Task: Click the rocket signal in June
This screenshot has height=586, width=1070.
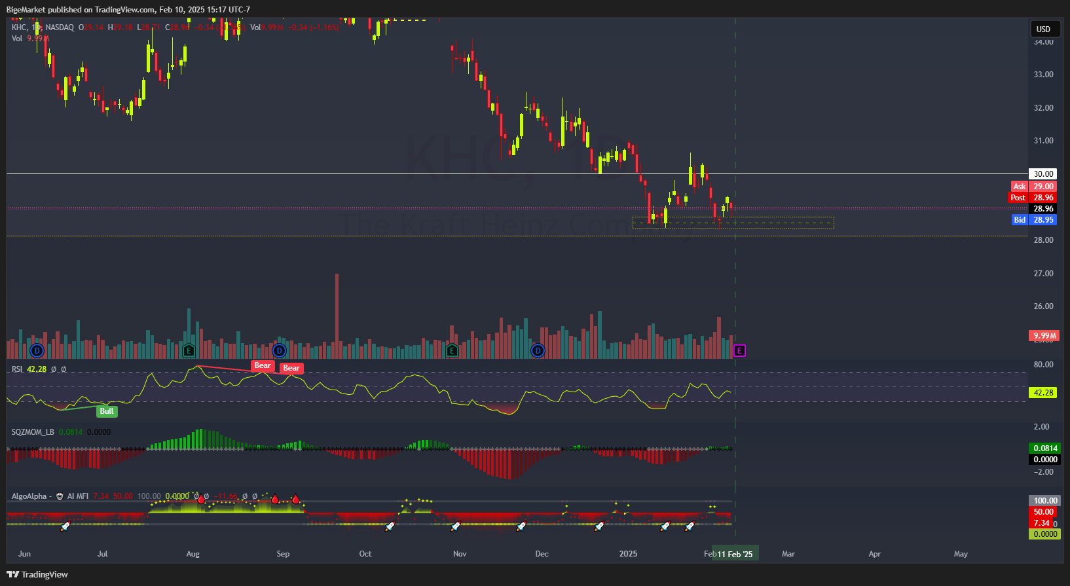Action: coord(65,526)
